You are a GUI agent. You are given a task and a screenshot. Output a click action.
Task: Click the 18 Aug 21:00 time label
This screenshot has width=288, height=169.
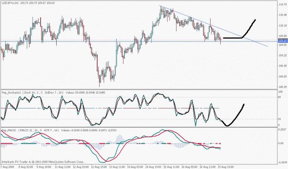207,167
